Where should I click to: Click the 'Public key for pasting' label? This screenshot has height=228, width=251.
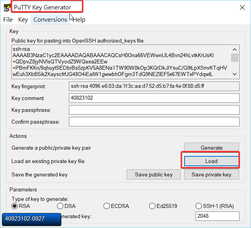78,41
